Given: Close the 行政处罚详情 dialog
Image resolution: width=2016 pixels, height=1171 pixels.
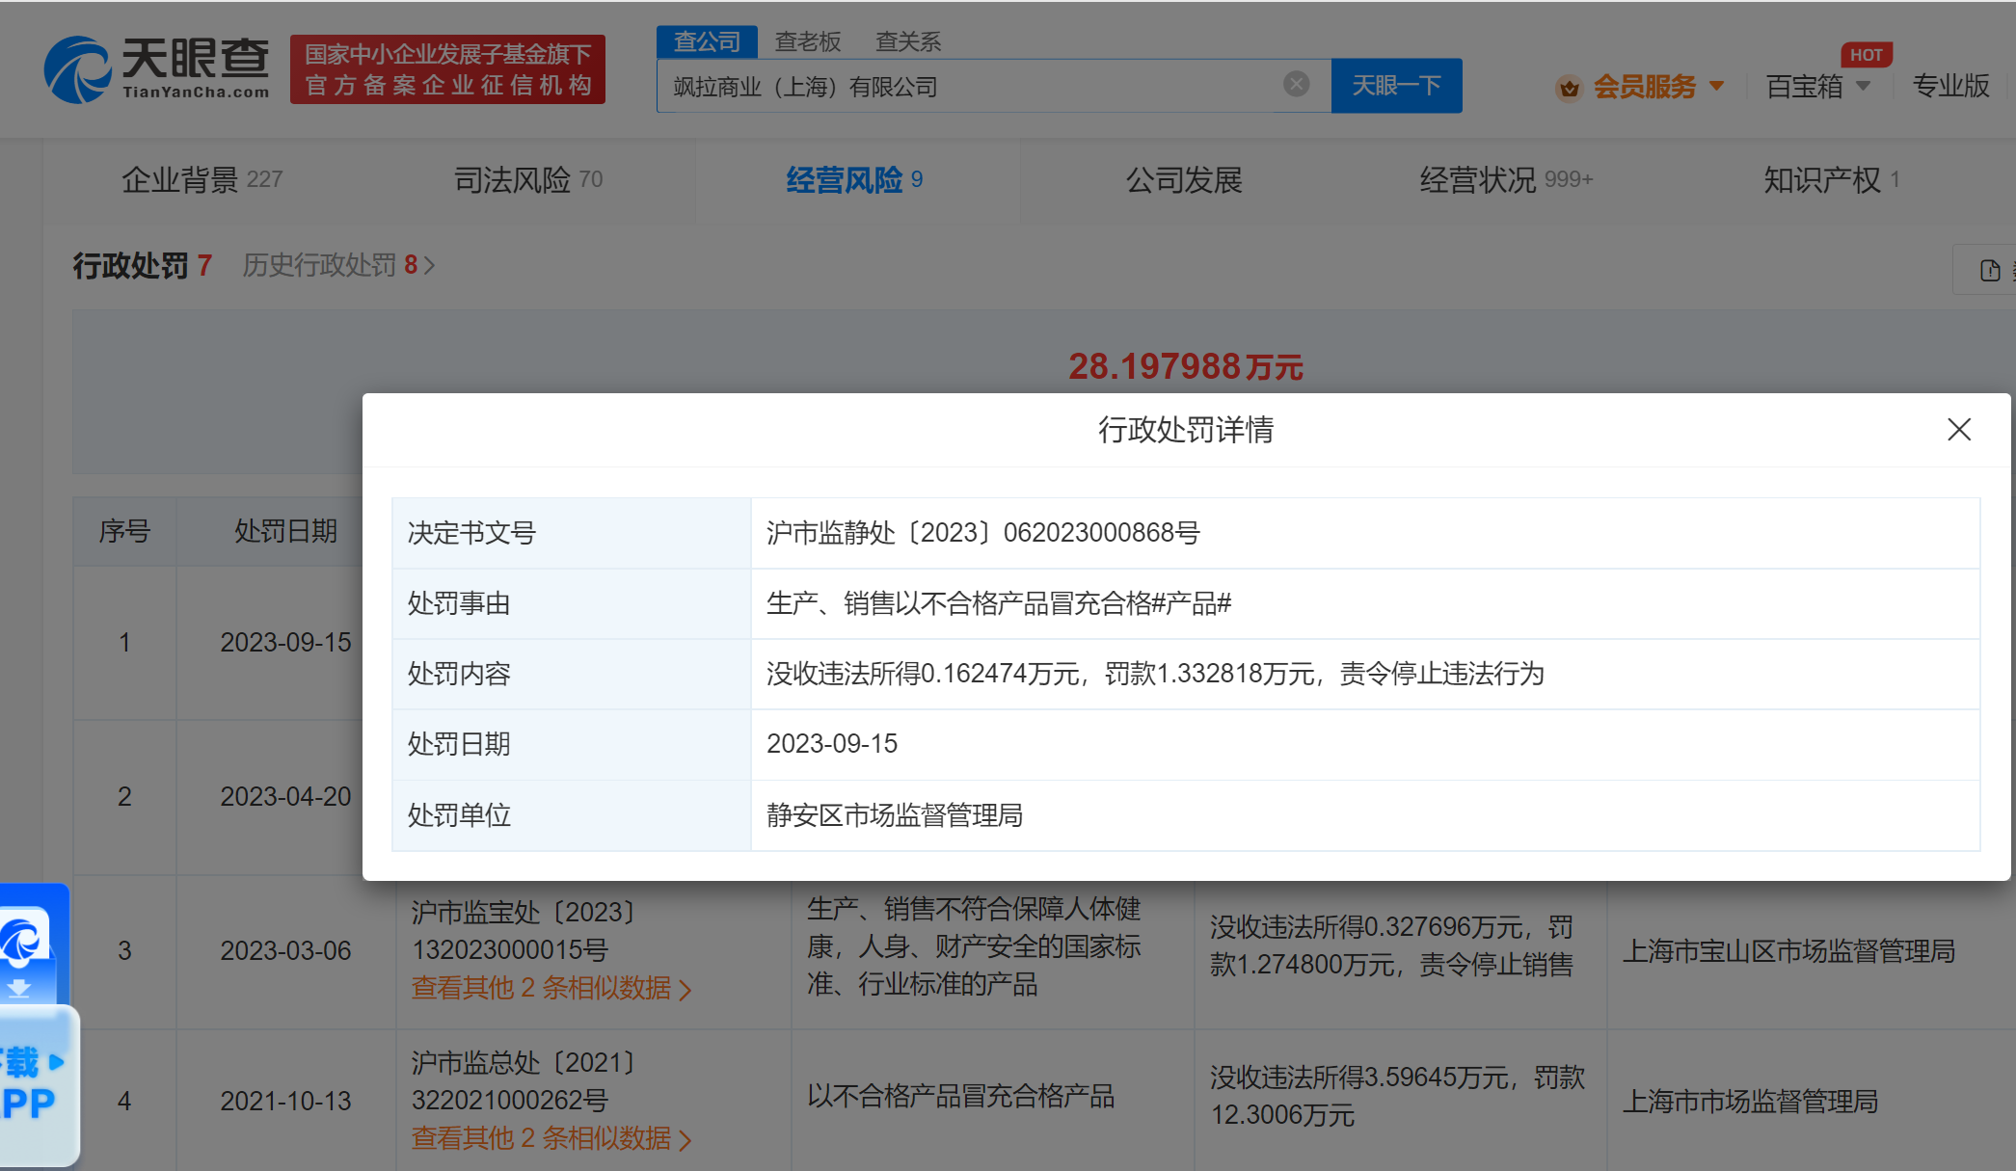Looking at the screenshot, I should [1959, 430].
